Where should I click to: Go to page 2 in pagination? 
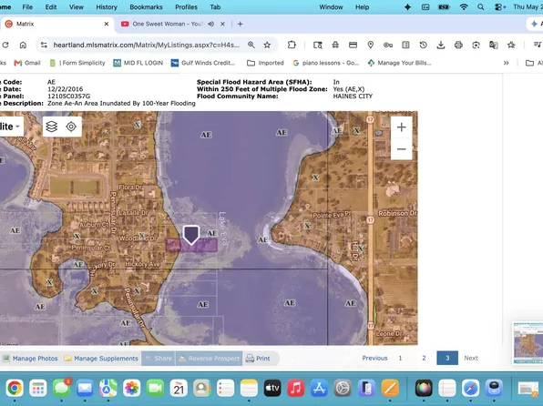(x=424, y=359)
